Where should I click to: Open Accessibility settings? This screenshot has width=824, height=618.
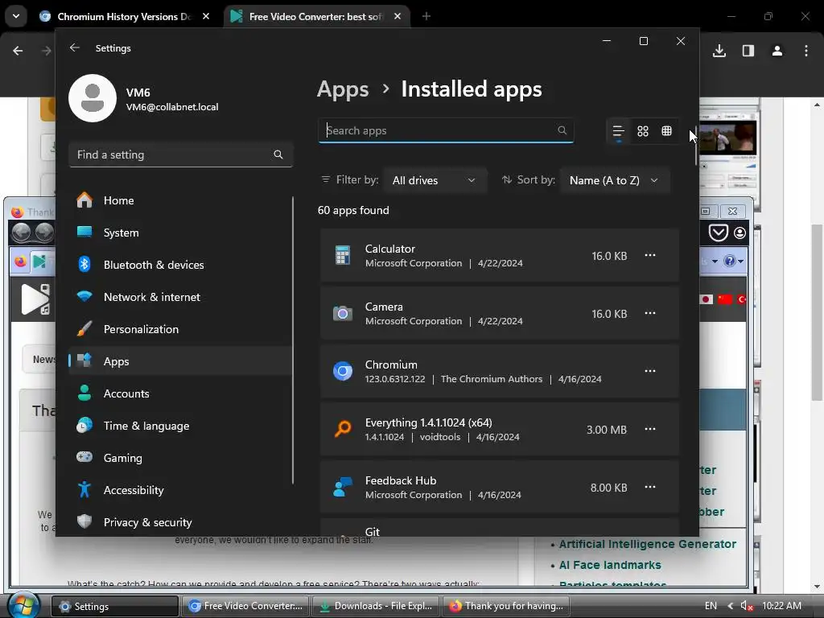(181, 490)
